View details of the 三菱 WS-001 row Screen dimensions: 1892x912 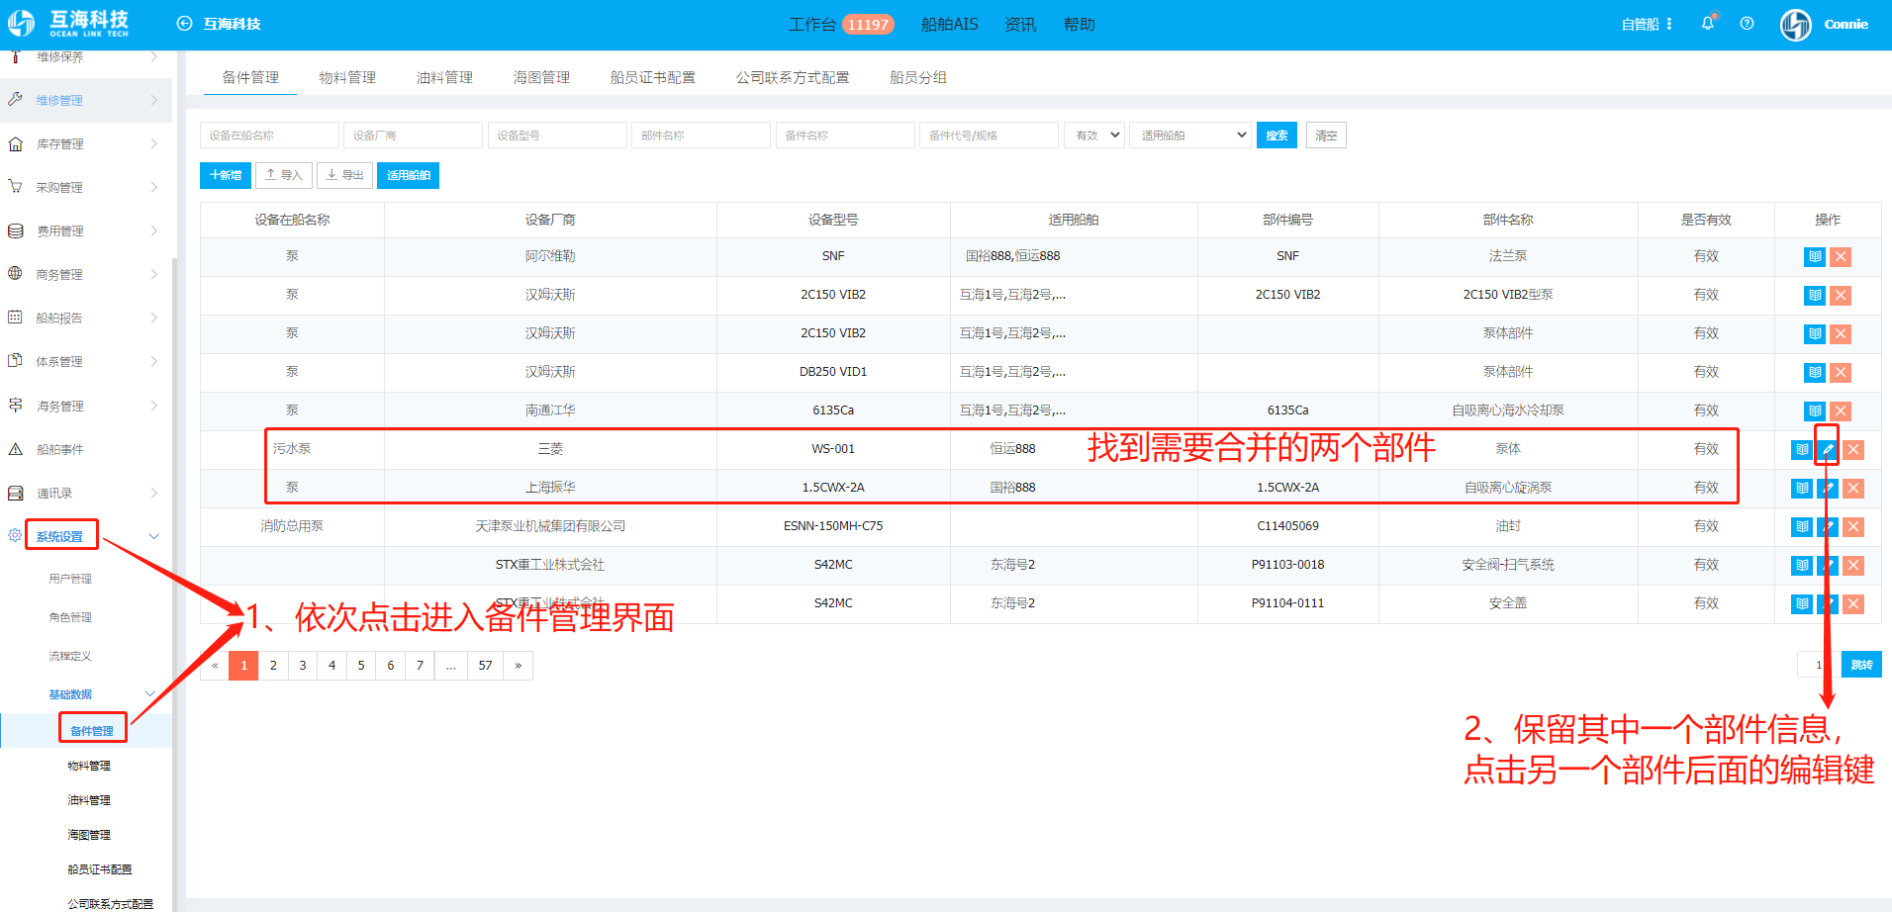point(1802,450)
